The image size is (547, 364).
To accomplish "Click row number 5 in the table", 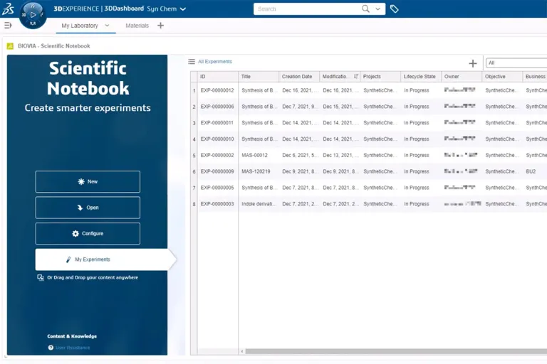I will coord(194,156).
